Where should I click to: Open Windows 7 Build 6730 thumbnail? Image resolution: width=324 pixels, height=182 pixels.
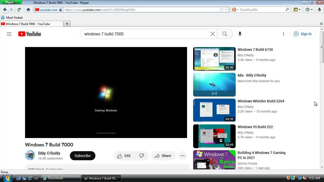click(214, 59)
